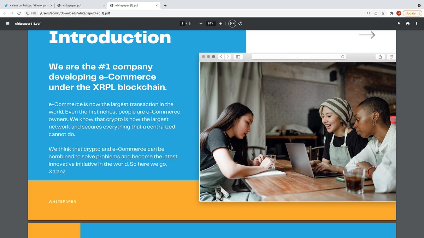Open the PDF sidebar menu
The image size is (424, 238).
[x=7, y=24]
